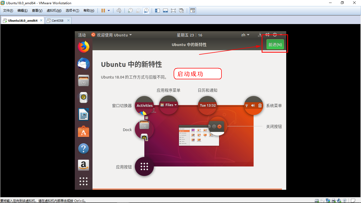Toggle the thumbnail bar view
Viewport: 361px width, 203px height.
point(165,11)
